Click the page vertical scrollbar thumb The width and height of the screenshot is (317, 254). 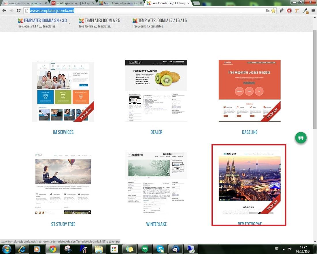[x=315, y=79]
